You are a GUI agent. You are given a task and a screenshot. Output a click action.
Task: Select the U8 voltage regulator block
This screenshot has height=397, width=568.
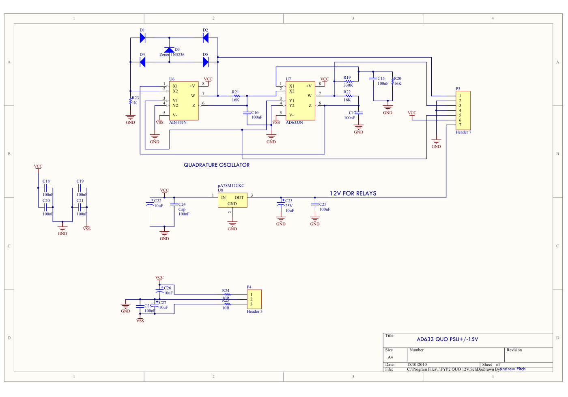232,200
